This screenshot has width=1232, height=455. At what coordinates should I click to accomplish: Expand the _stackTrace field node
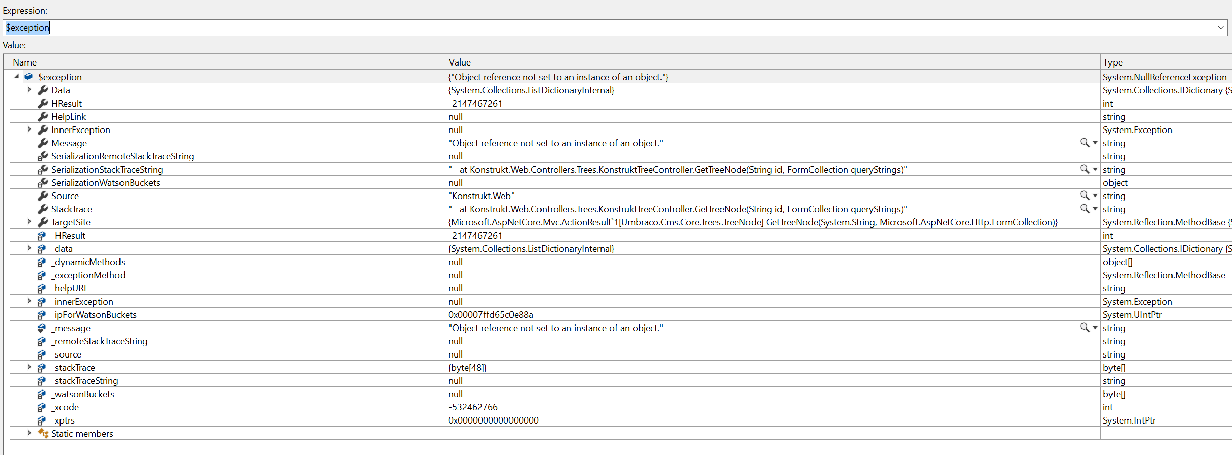click(x=29, y=367)
